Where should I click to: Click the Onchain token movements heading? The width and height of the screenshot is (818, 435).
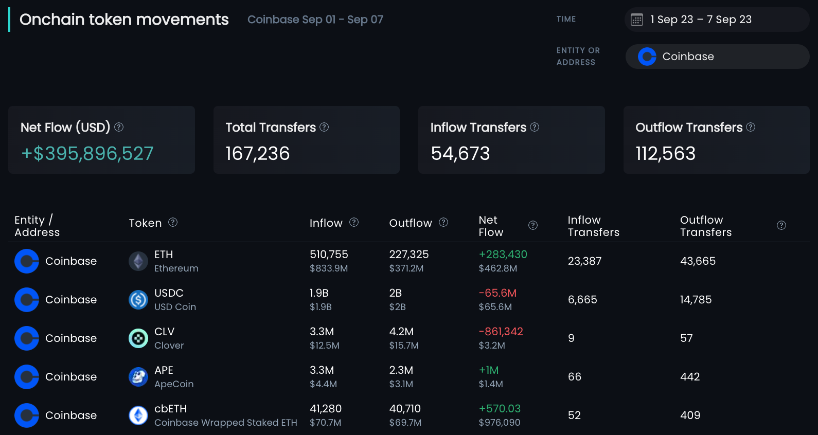pos(124,20)
